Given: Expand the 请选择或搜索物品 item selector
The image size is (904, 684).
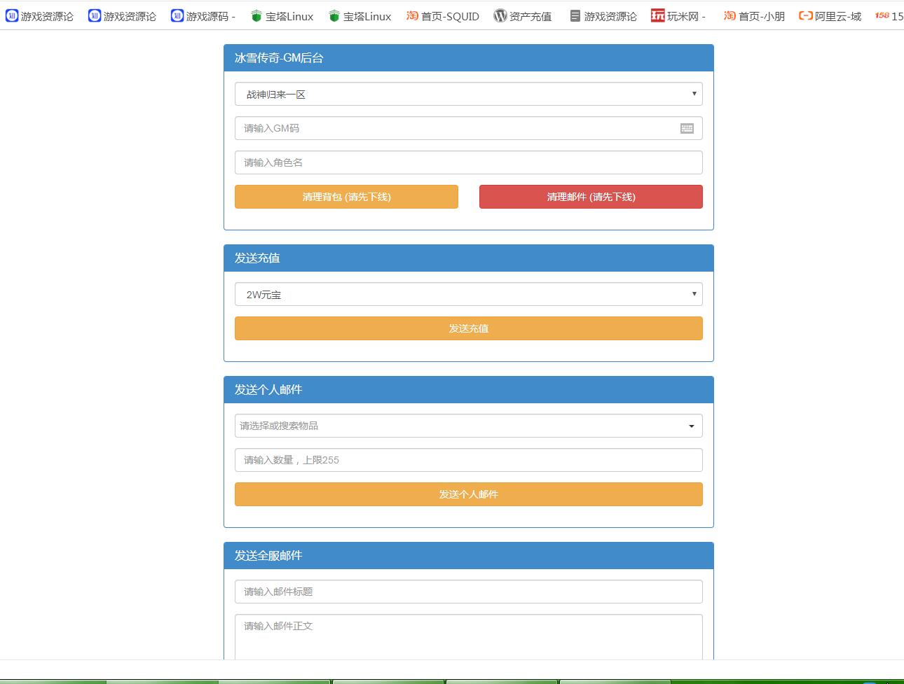Looking at the screenshot, I should point(468,426).
